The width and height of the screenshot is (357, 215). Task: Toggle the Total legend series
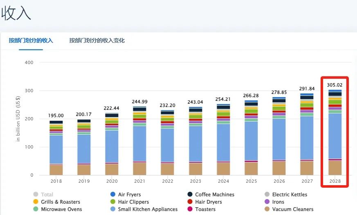[36, 194]
